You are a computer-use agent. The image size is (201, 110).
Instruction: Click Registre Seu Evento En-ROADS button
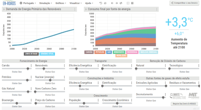184,104
